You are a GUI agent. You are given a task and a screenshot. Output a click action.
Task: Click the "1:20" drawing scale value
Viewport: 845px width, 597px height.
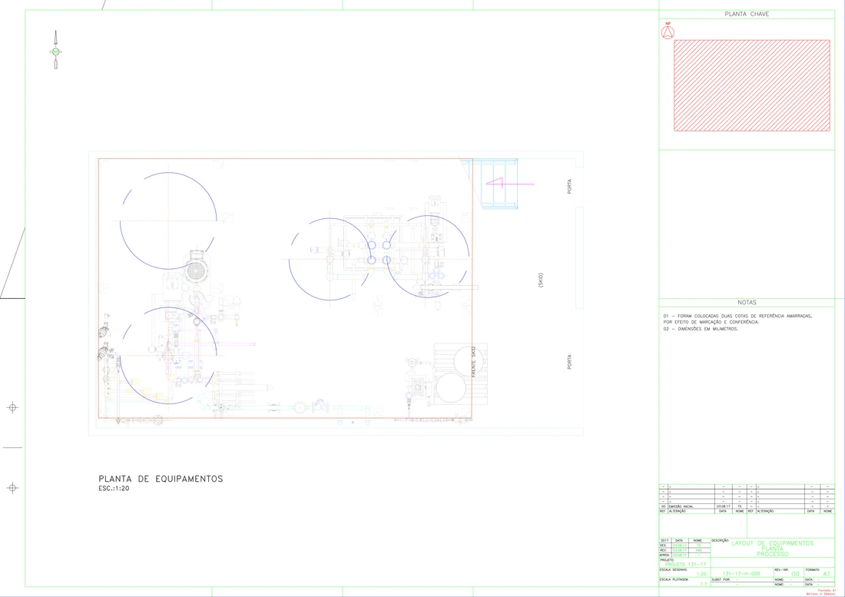(701, 574)
